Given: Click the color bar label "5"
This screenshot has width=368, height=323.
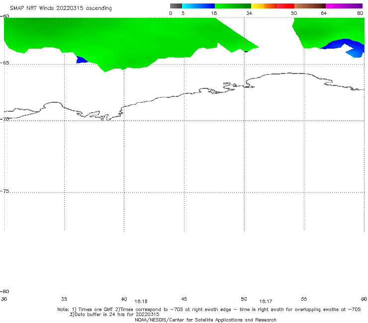Looking at the screenshot, I should coord(183,13).
